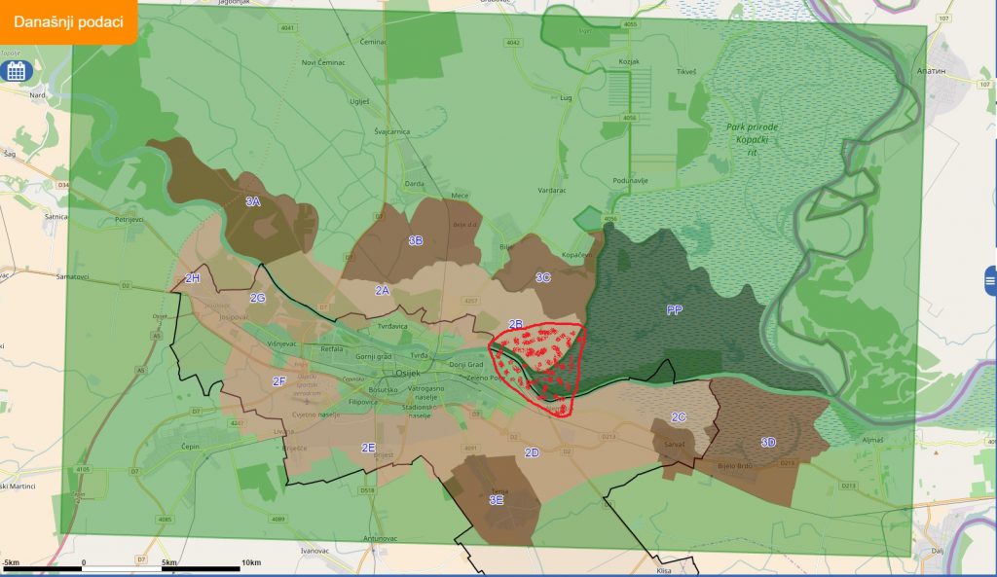Open the side menu hamburger icon
997x577 pixels.
click(x=990, y=280)
